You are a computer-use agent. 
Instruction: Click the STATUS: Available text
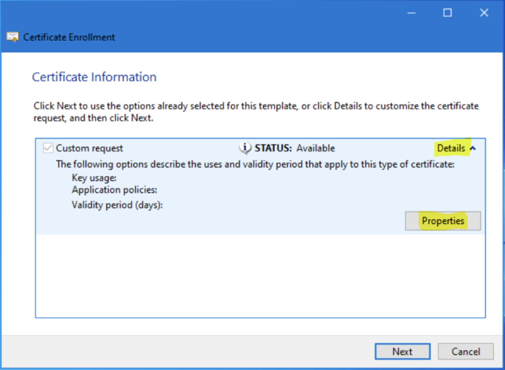click(x=295, y=148)
